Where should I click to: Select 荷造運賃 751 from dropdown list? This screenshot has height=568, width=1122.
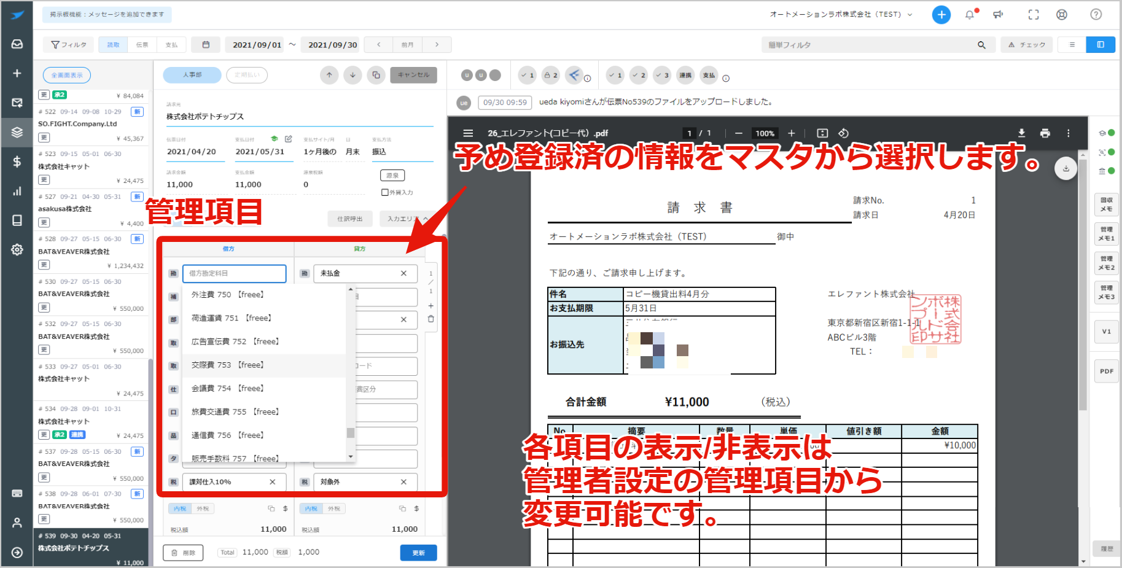click(x=265, y=318)
